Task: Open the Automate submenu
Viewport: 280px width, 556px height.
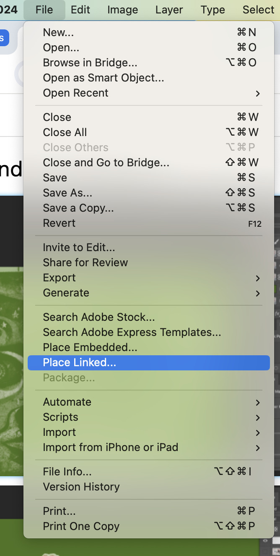Action: pyautogui.click(x=149, y=402)
